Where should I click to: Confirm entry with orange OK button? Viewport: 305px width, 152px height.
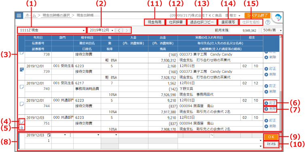[271, 137]
